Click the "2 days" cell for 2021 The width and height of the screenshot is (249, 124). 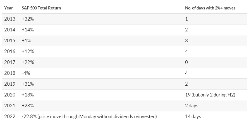pyautogui.click(x=191, y=106)
